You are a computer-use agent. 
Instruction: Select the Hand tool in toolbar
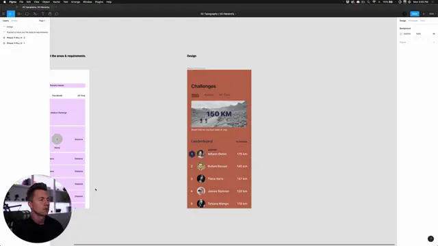pyautogui.click(x=50, y=14)
